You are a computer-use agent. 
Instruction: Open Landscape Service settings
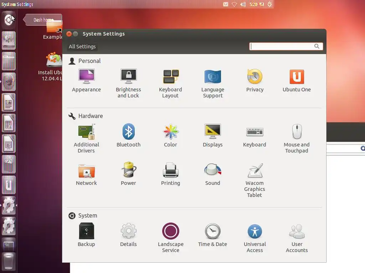click(x=170, y=238)
